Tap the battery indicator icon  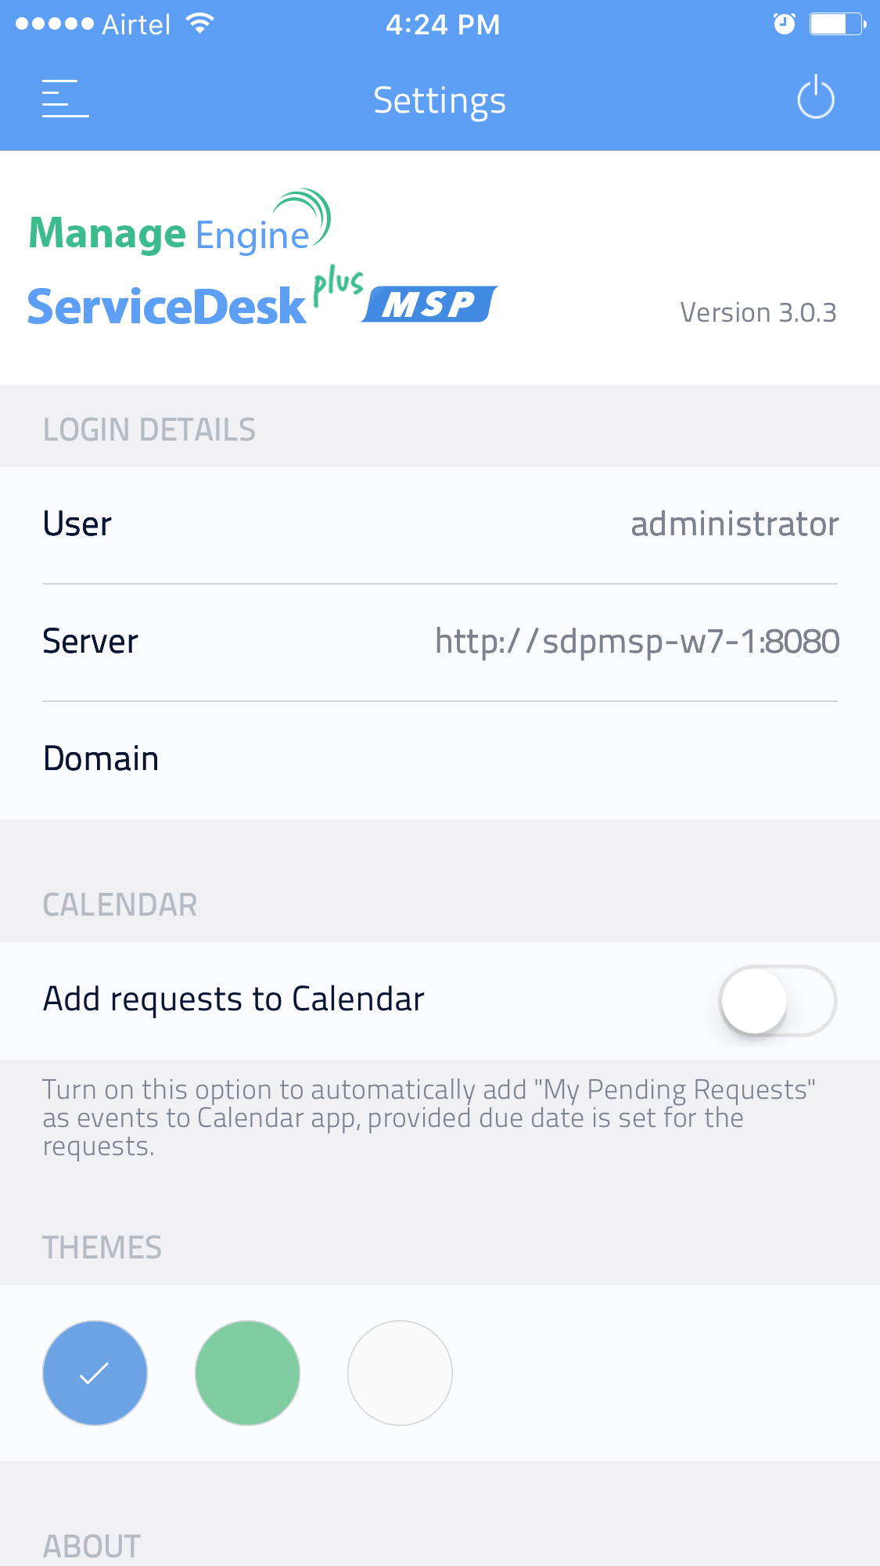pyautogui.click(x=837, y=24)
